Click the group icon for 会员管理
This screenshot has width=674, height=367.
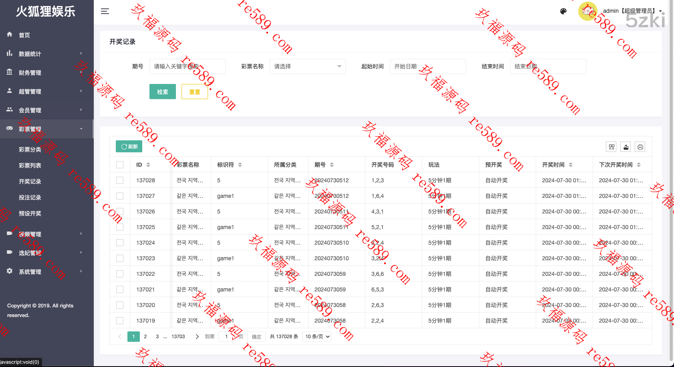pos(10,110)
